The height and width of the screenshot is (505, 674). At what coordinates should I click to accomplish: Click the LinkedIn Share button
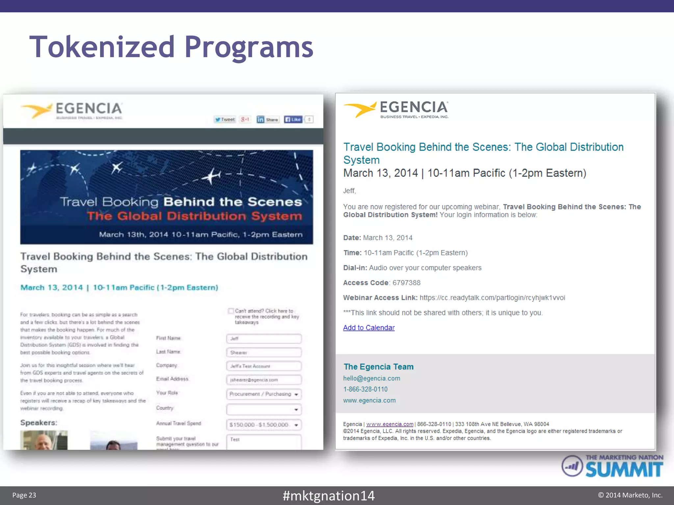tap(268, 119)
